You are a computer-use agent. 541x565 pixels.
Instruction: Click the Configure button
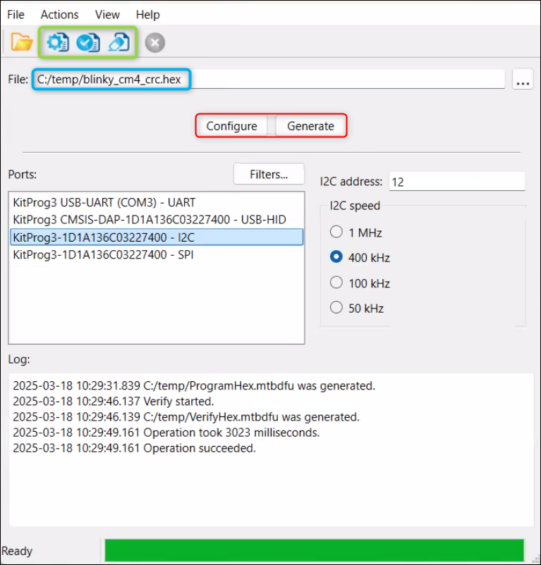(x=231, y=126)
